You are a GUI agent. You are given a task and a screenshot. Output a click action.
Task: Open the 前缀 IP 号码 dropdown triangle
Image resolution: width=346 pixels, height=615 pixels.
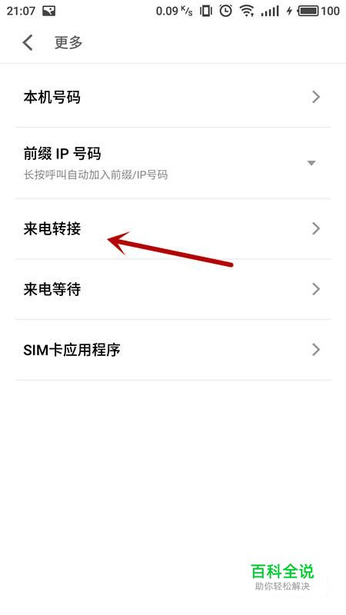(x=311, y=163)
